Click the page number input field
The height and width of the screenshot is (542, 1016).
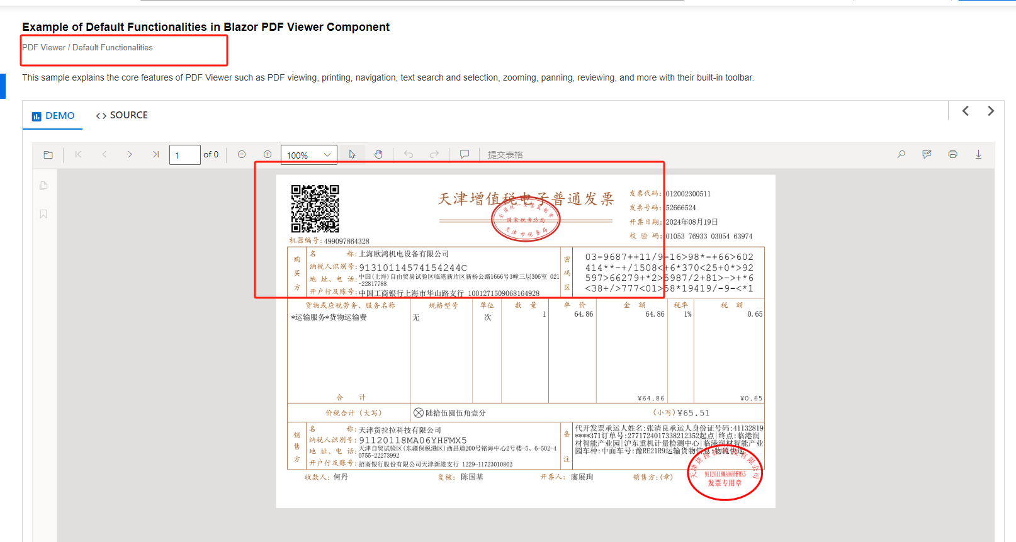click(184, 155)
